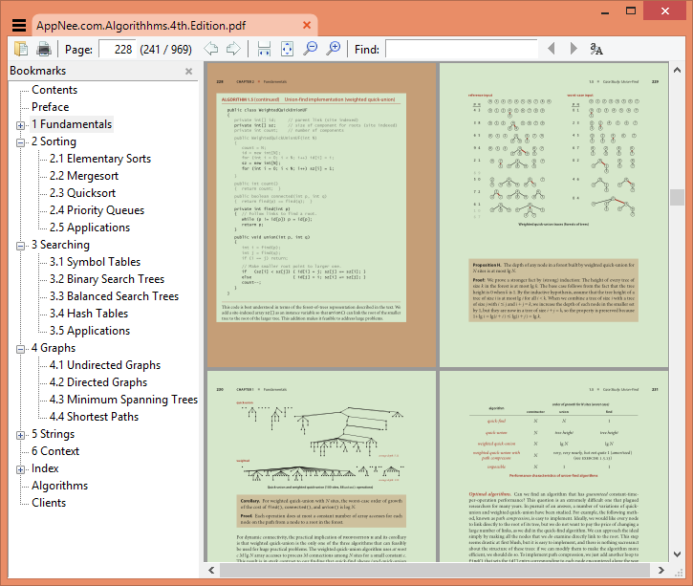This screenshot has height=586, width=693.
Task: Go to the next page arrow
Action: click(x=233, y=49)
